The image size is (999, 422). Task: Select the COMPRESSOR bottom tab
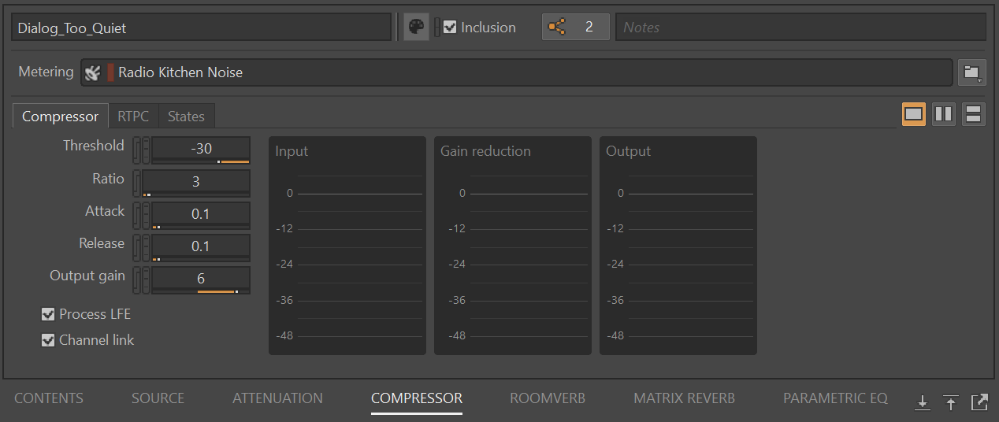pyautogui.click(x=417, y=398)
